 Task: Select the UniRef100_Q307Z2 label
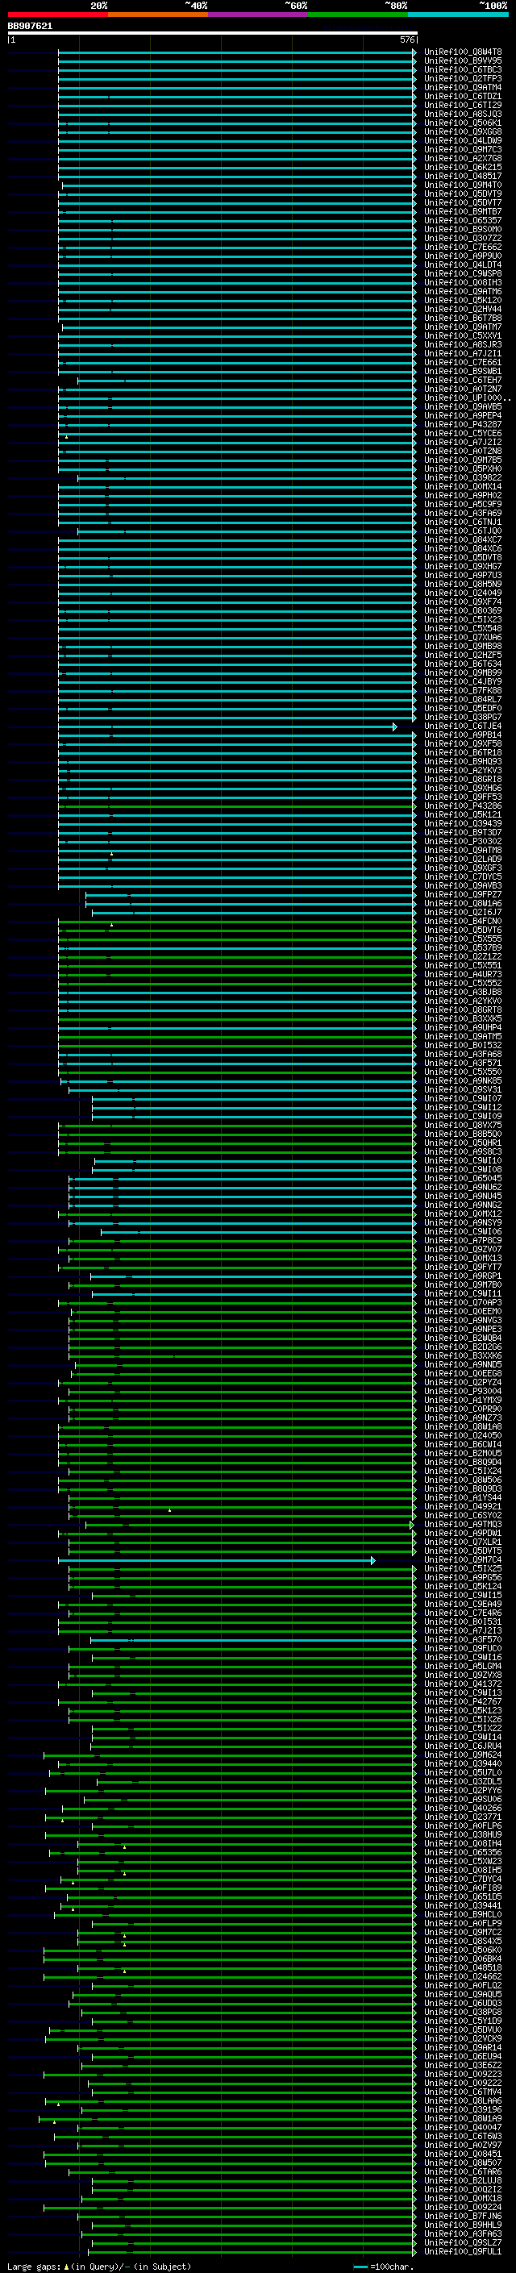point(463,238)
